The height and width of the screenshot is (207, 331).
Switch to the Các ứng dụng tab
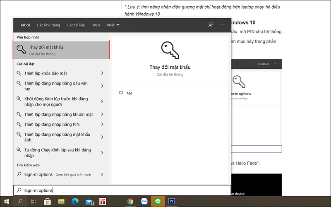[48, 25]
